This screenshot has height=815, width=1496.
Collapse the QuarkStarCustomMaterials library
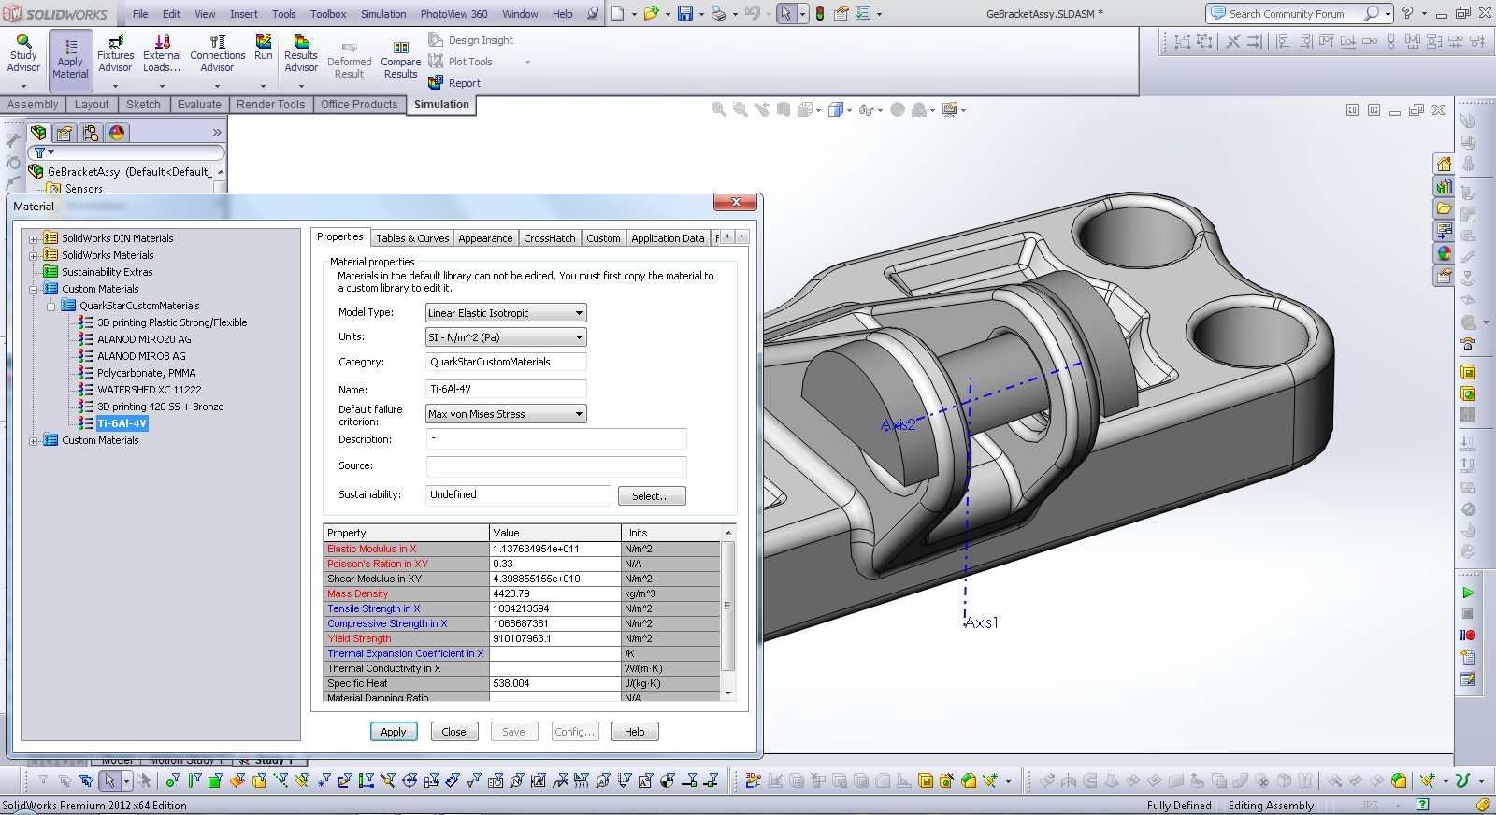(x=51, y=307)
